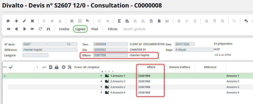The height and width of the screenshot is (104, 253).
Task: Click the padlock column header icon
Action: click(x=57, y=67)
